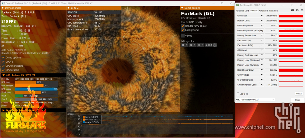The width and height of the screenshot is (305, 138).
Task: Uncheck the background checkbox
Action: pyautogui.click(x=183, y=30)
